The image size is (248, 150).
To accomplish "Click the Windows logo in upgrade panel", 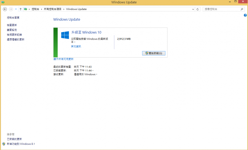I will click(65, 35).
